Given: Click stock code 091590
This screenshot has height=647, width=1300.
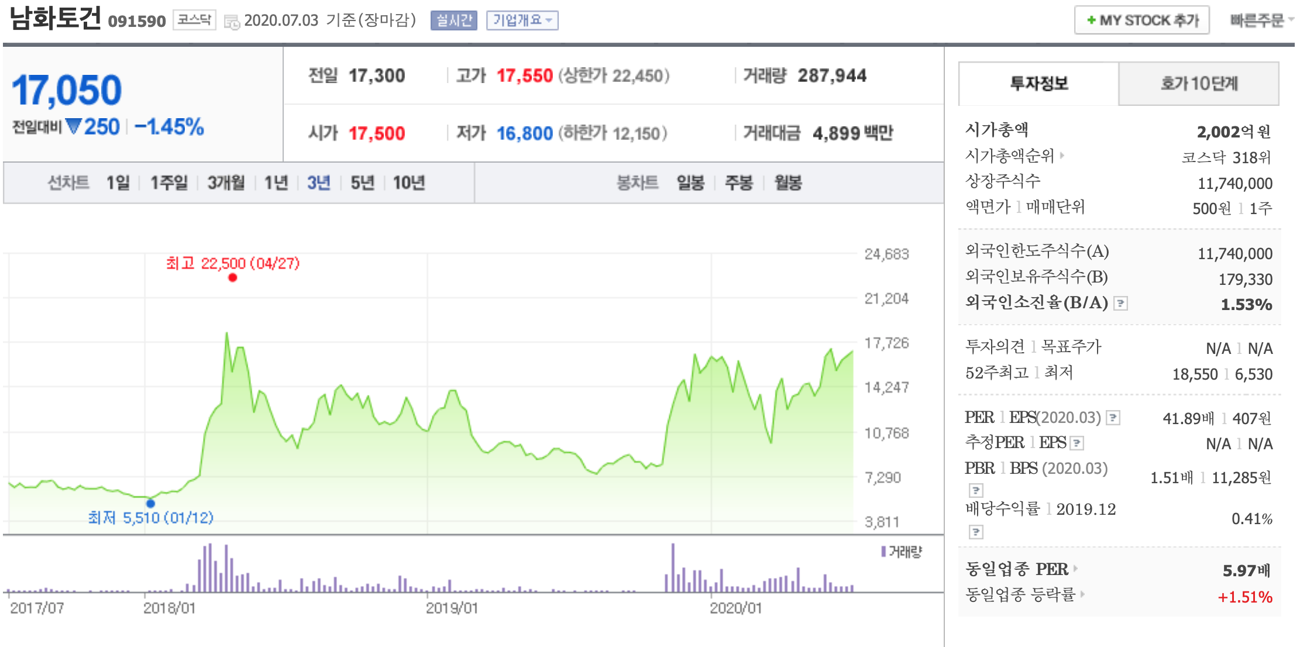Looking at the screenshot, I should (137, 22).
